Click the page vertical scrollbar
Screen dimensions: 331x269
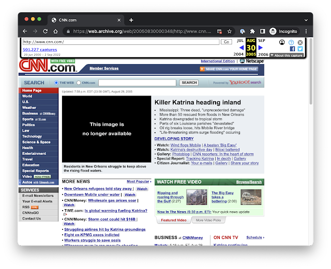311,72
